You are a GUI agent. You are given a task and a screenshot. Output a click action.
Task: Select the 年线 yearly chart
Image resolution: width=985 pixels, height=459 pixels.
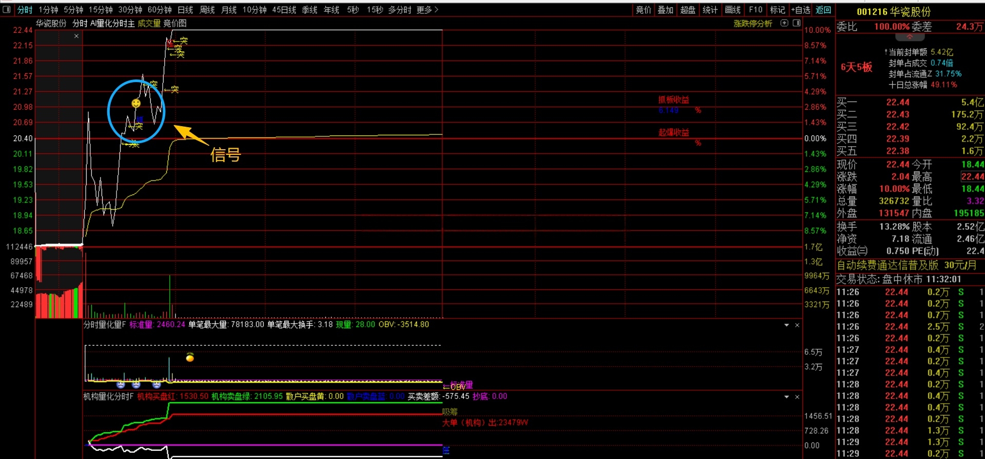(x=331, y=10)
